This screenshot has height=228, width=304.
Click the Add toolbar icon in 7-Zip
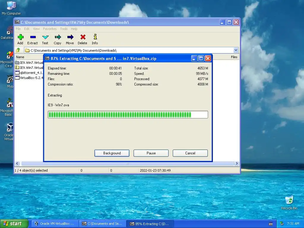(20, 39)
